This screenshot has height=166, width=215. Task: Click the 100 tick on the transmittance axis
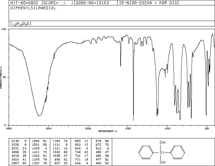point(4,29)
